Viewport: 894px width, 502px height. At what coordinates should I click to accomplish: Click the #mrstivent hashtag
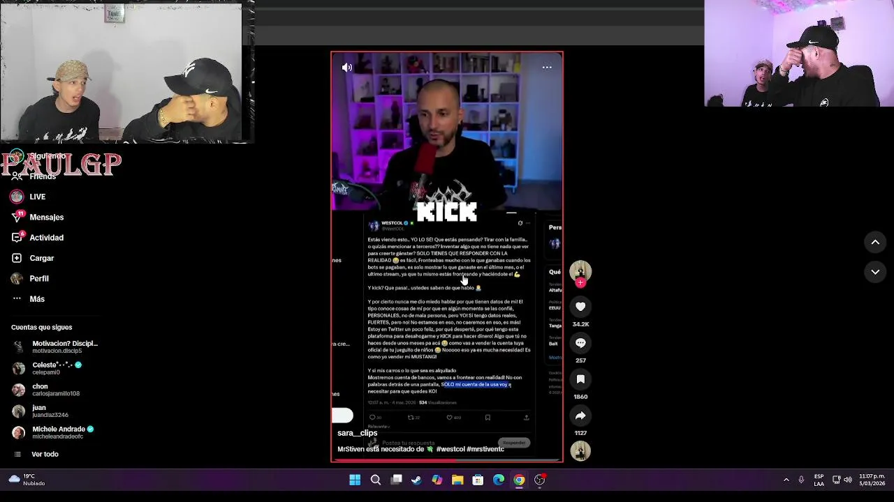point(485,449)
